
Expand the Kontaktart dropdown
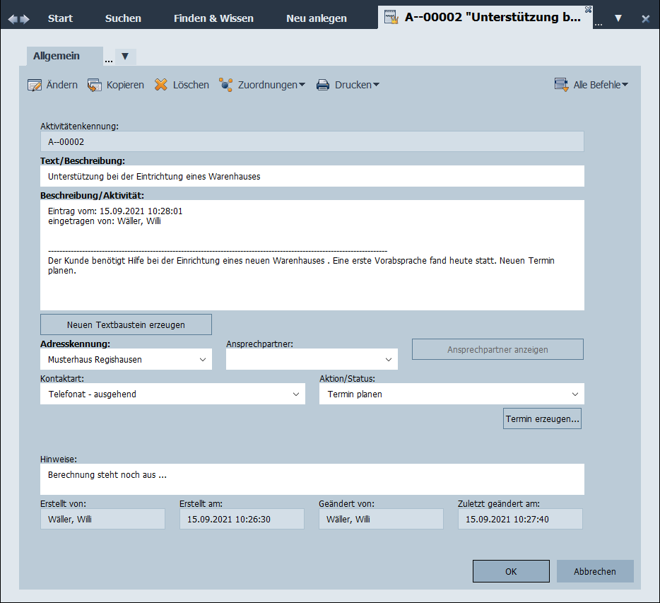click(296, 394)
